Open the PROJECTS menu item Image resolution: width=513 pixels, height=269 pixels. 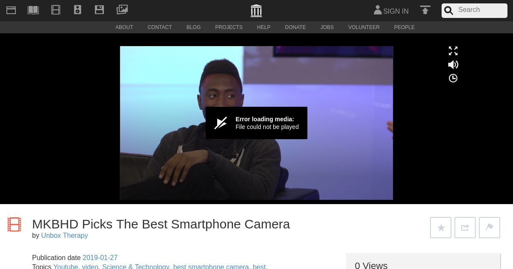point(229,27)
